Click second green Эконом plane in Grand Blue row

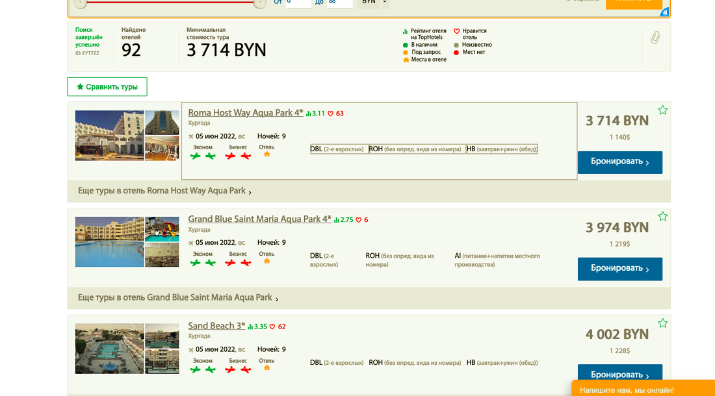210,263
